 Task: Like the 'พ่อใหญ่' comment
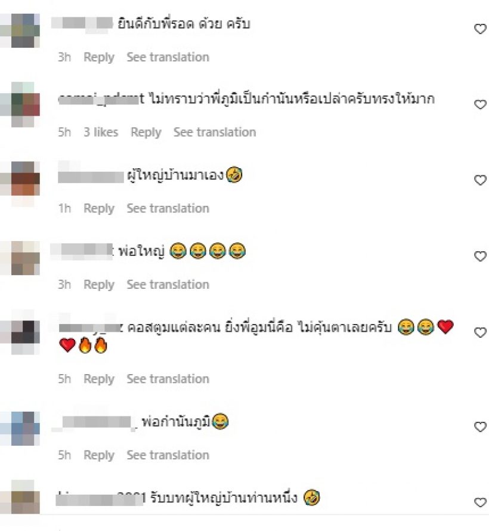(x=480, y=257)
